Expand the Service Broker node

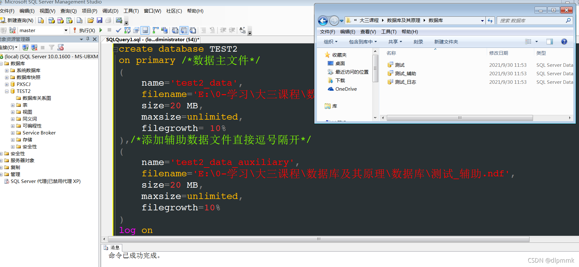coord(13,133)
